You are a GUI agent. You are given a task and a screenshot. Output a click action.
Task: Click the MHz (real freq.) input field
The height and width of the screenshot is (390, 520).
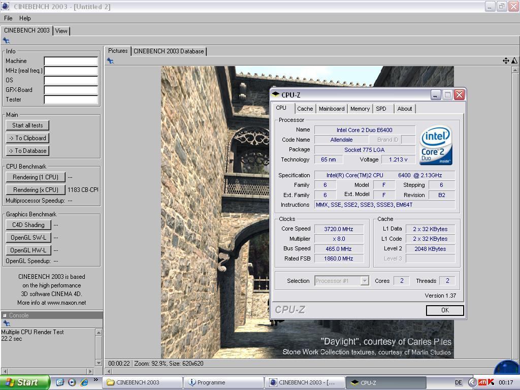[x=71, y=71]
